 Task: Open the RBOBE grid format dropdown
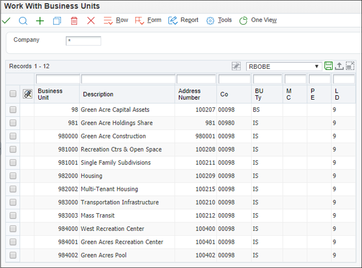317,66
